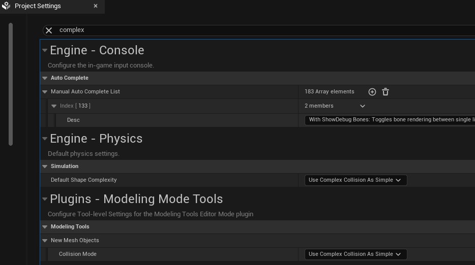Collapse the Modeling Tools category
475x265 pixels.
click(x=45, y=227)
